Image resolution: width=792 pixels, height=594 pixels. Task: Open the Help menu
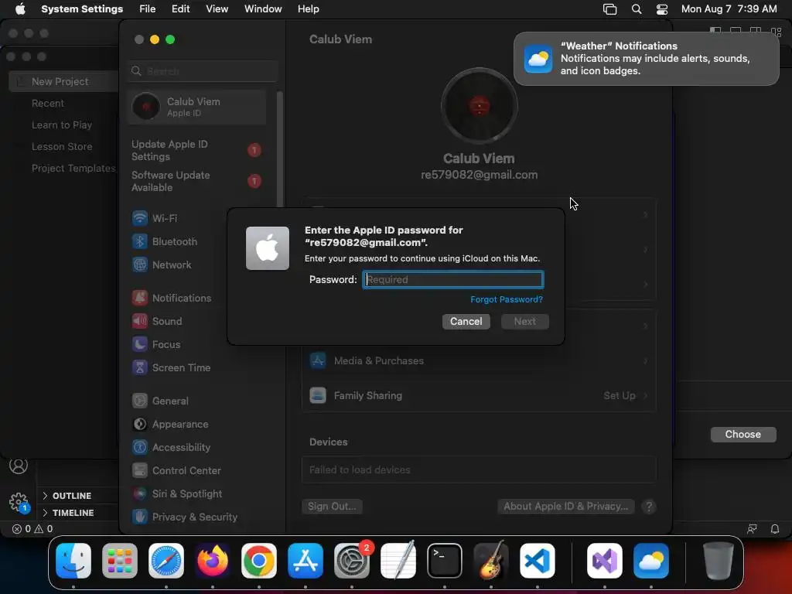(x=308, y=9)
